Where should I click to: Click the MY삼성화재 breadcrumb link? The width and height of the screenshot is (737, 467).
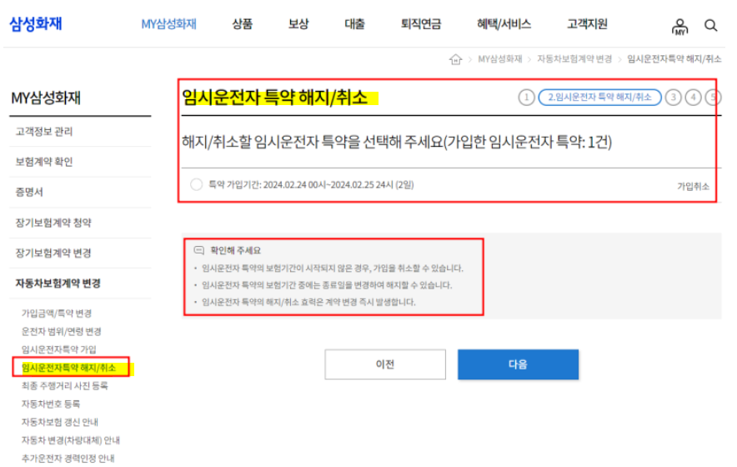click(500, 58)
